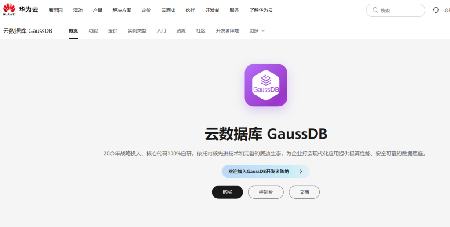
Task: Switch to the product 定价 tab
Action: tap(113, 31)
